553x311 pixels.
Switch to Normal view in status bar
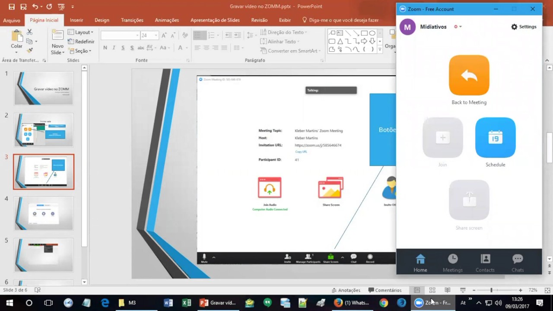(416, 290)
